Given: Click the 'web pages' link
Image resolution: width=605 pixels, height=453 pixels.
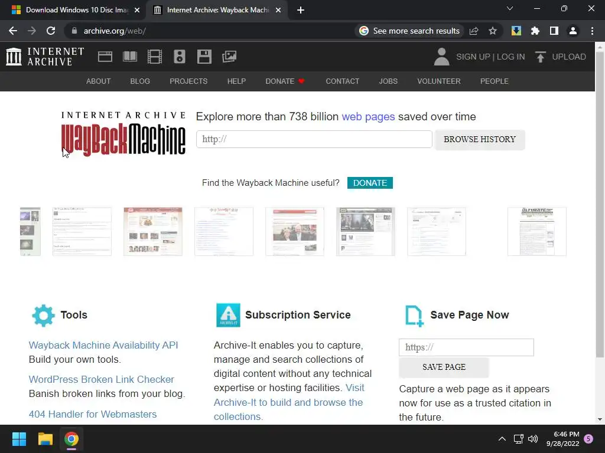Looking at the screenshot, I should pyautogui.click(x=368, y=117).
